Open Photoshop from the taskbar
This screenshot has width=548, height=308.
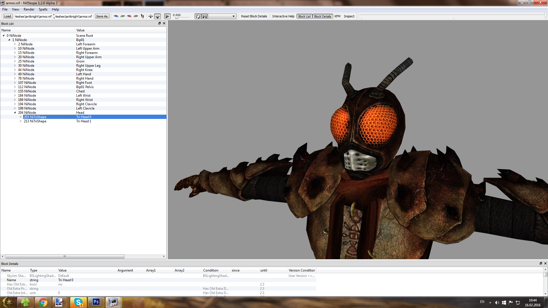click(x=96, y=302)
